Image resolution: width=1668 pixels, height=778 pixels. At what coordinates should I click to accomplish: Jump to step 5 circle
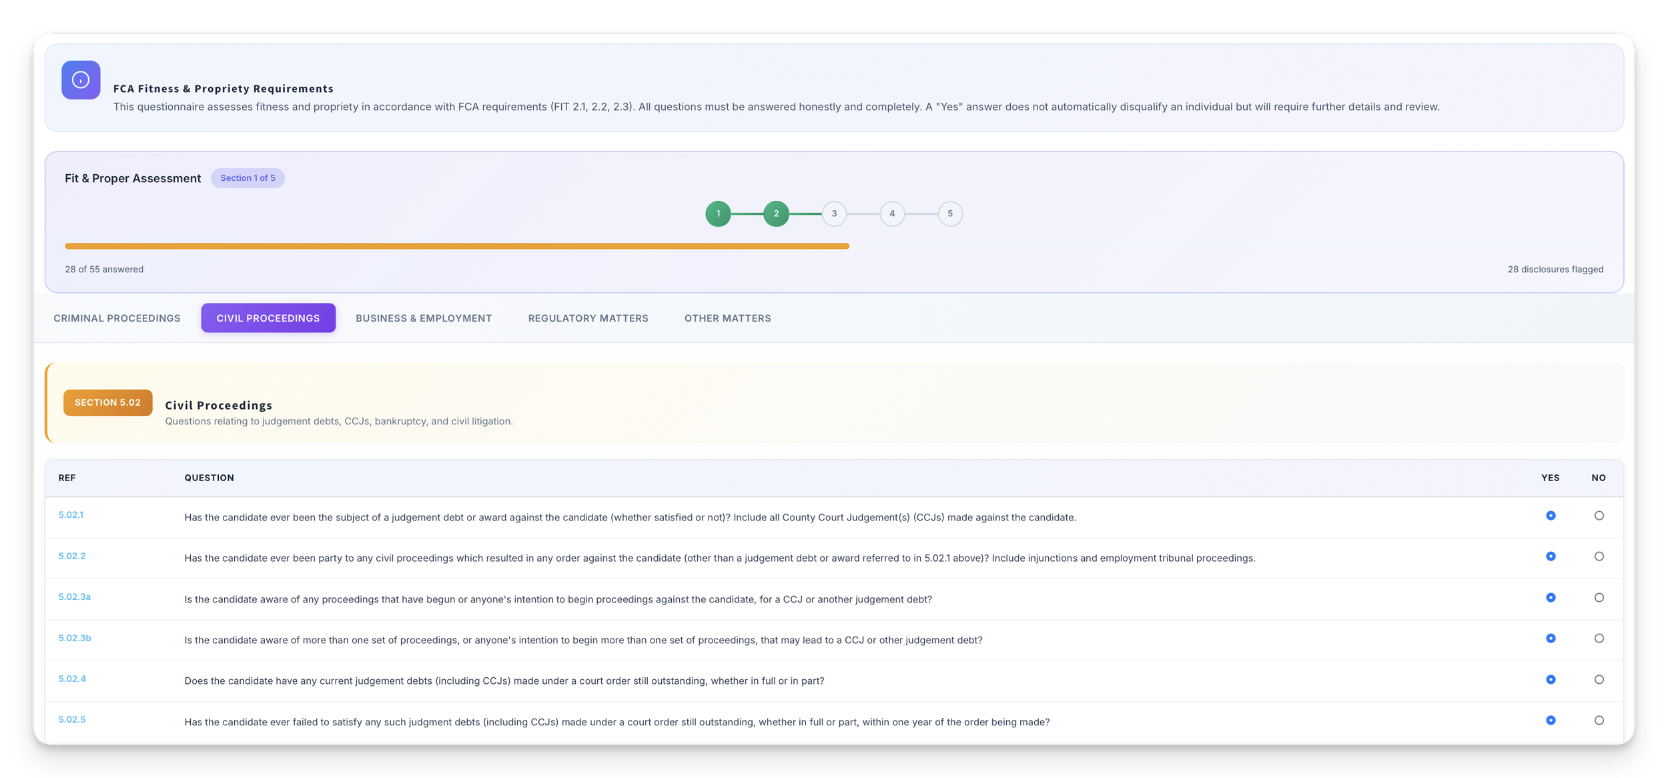click(950, 214)
